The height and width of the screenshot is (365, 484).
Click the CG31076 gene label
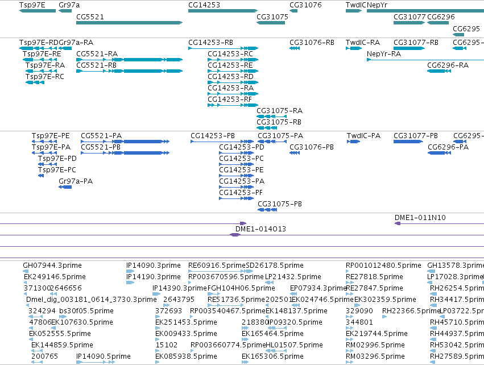(305, 5)
